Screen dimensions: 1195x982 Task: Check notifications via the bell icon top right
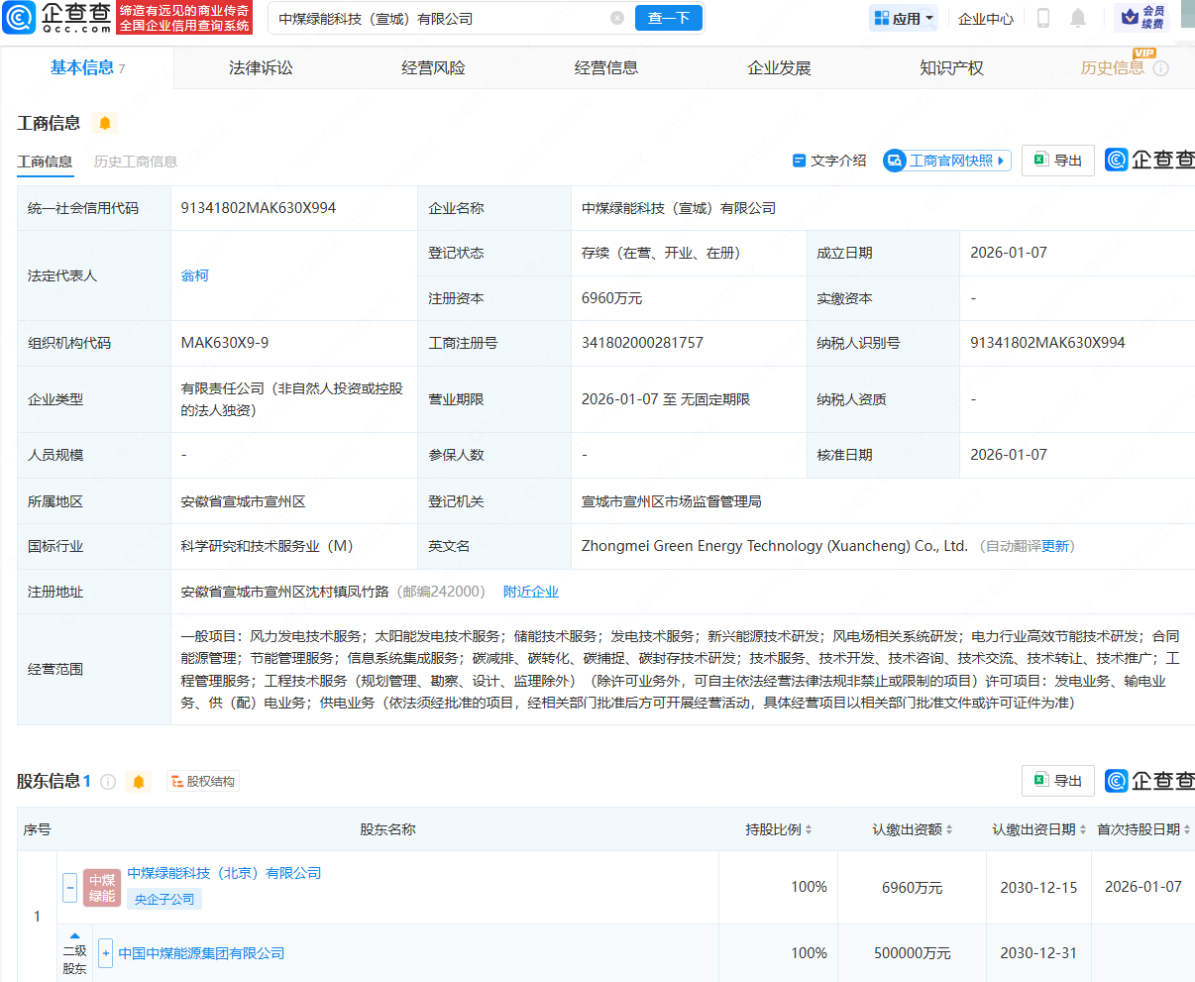[1078, 18]
